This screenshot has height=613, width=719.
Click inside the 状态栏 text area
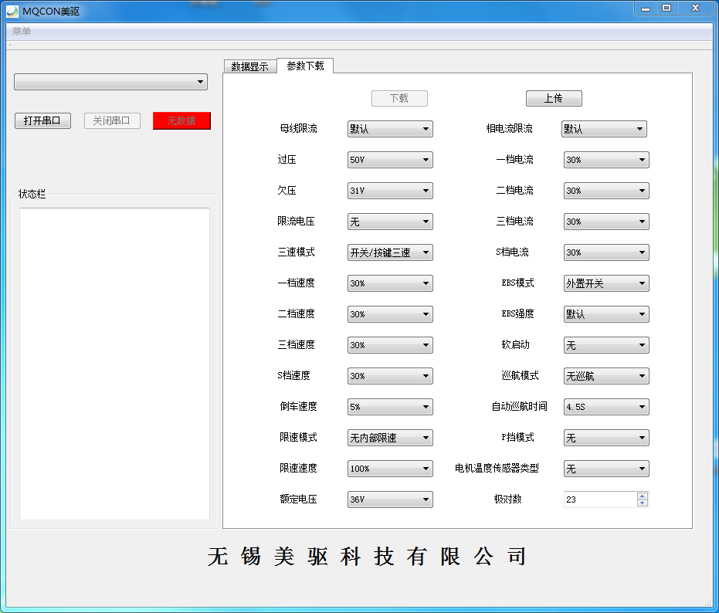[x=114, y=363]
